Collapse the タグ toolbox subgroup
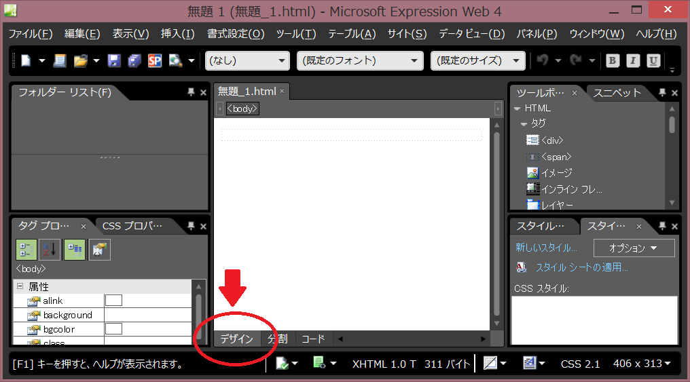The height and width of the screenshot is (382, 690). coord(524,124)
